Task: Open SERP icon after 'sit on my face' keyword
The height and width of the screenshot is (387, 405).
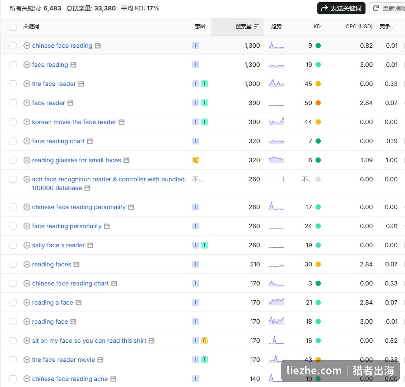Action: point(151,341)
